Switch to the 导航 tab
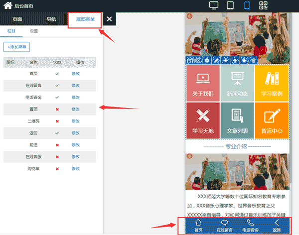The height and width of the screenshot is (235, 299). click(x=51, y=19)
